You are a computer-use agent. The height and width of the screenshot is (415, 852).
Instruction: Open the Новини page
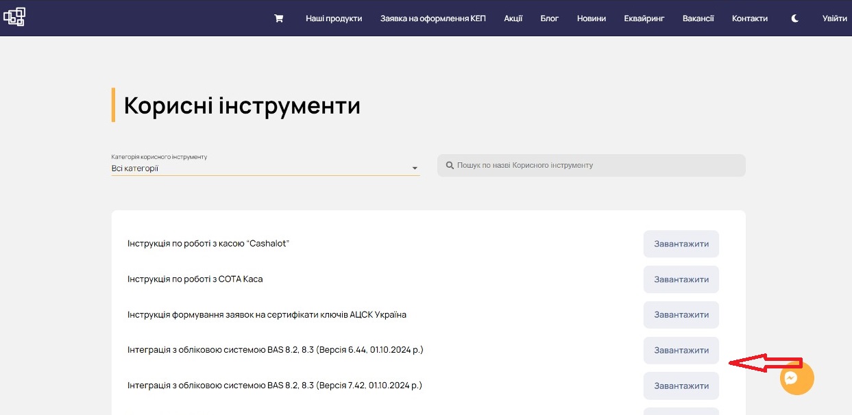point(592,18)
